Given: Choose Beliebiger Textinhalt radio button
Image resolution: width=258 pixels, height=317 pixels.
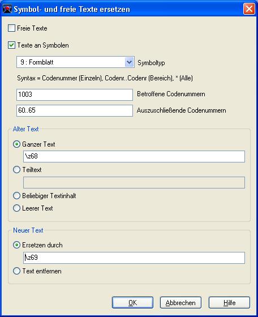Looking at the screenshot, I should click(x=16, y=196).
